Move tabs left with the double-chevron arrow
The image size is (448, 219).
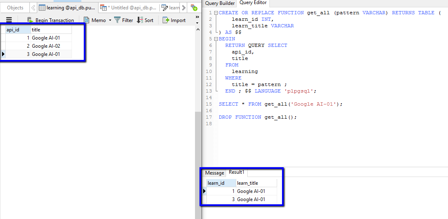[x=34, y=8]
